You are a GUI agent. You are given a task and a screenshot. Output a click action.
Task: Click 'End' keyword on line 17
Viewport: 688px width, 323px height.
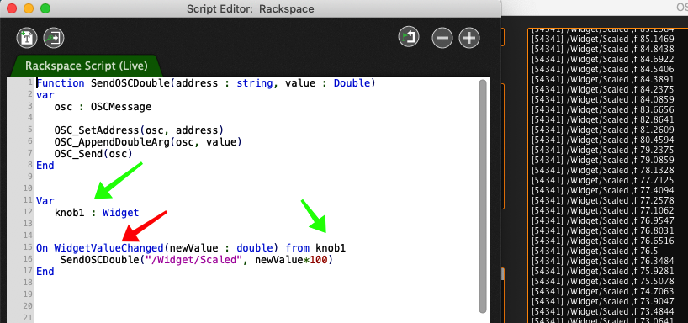[x=45, y=272]
